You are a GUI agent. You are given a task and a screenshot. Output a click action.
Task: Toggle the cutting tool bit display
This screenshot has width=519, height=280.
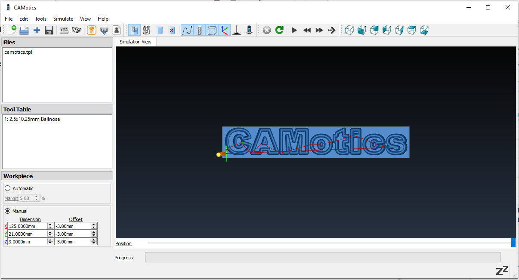[200, 30]
